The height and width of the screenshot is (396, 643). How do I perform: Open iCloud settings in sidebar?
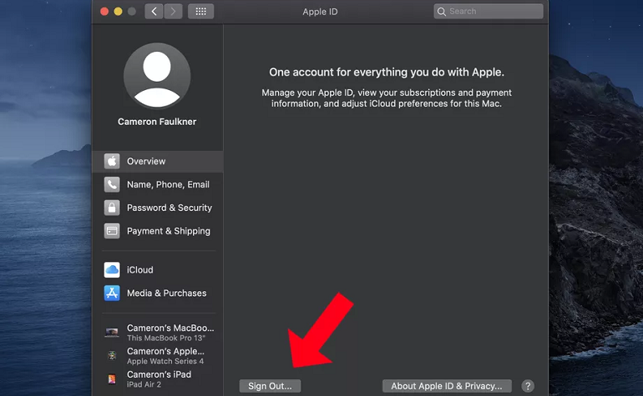click(158, 270)
